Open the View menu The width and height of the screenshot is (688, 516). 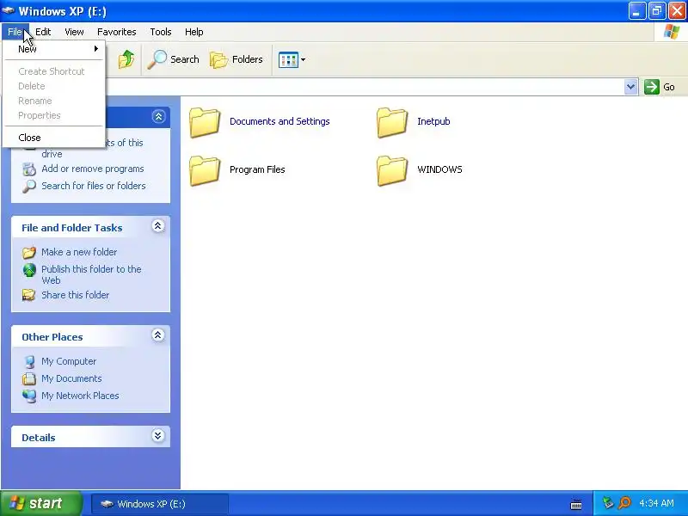(74, 32)
